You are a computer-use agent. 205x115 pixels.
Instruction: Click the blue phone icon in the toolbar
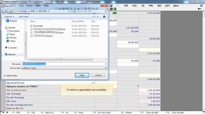111,6
